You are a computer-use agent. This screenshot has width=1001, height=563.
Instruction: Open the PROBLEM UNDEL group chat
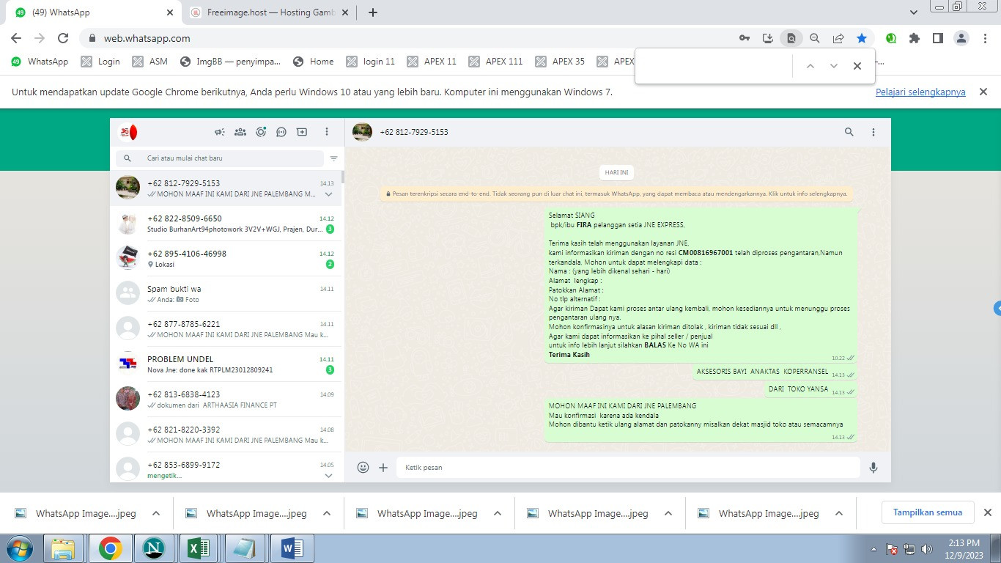227,364
